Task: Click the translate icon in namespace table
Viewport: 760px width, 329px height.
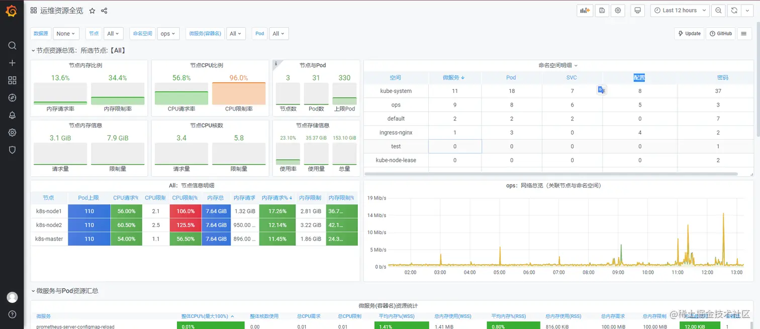Action: tap(602, 90)
